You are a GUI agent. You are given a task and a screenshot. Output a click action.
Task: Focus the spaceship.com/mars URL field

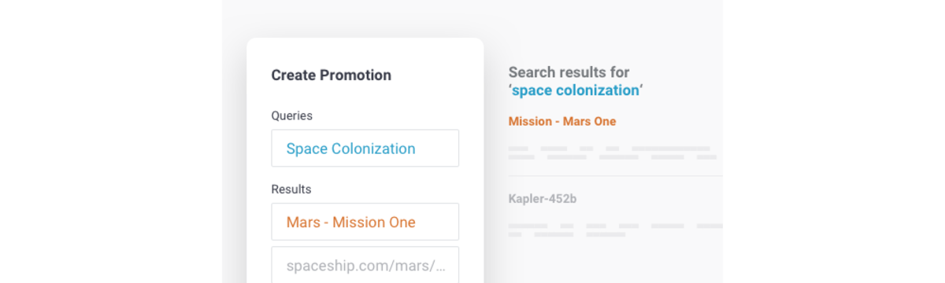pos(365,265)
